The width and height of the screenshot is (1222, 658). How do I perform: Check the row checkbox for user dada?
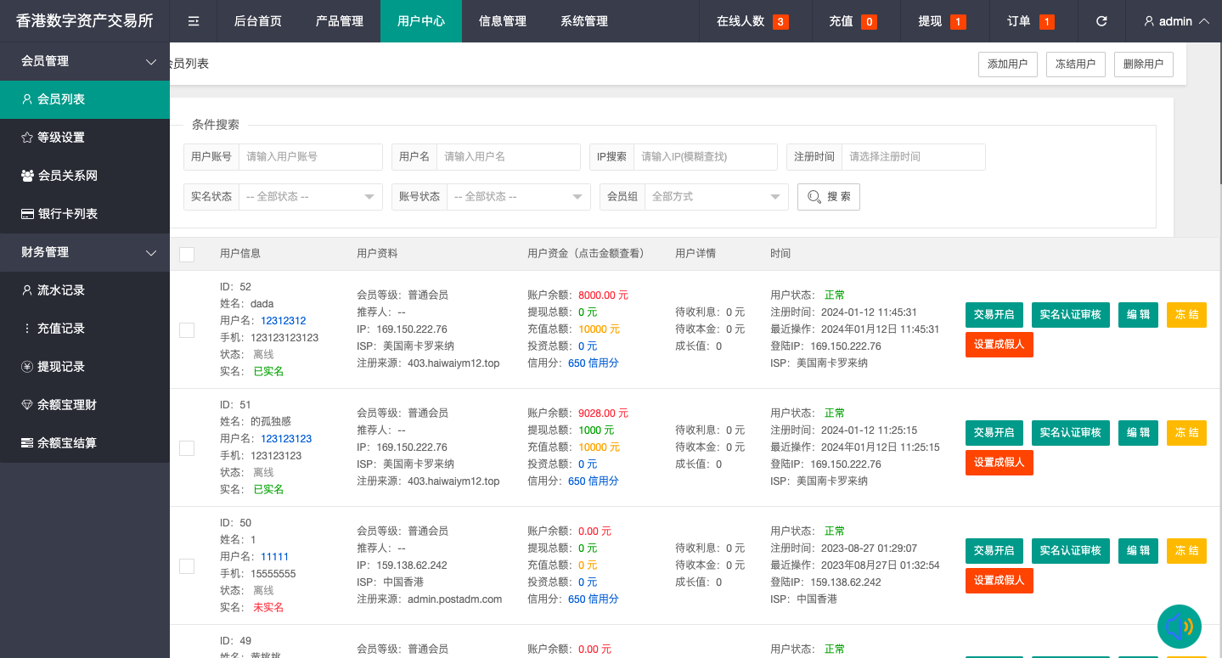[187, 330]
